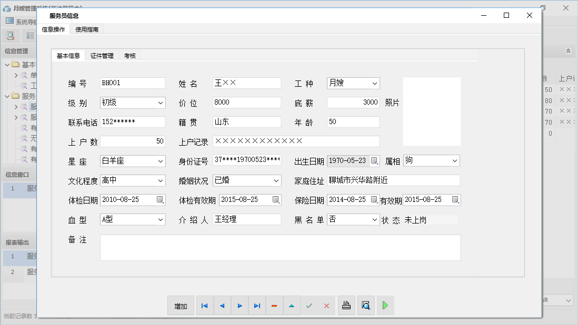Viewport: 578px width, 325px height.
Task: Expand the 属相 dropdown list
Action: 455,160
